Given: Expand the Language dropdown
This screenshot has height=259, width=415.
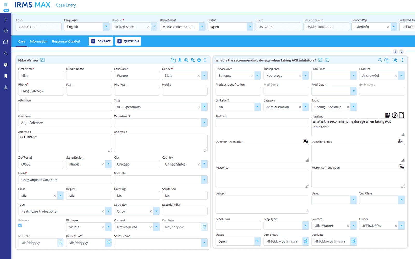Looking at the screenshot, I should (x=106, y=27).
